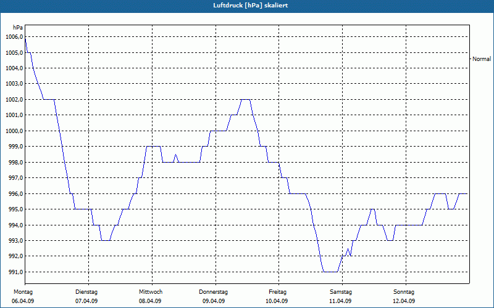Click the date 10.04.09
The width and height of the screenshot is (494, 308).
pyautogui.click(x=277, y=301)
